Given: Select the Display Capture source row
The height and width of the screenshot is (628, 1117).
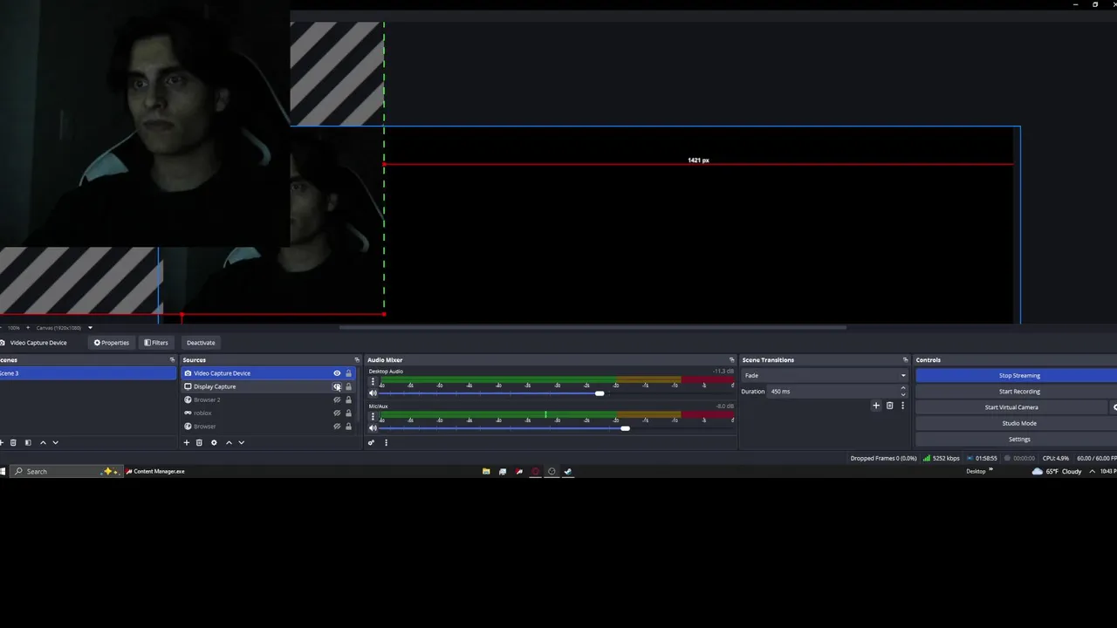Looking at the screenshot, I should pyautogui.click(x=268, y=386).
